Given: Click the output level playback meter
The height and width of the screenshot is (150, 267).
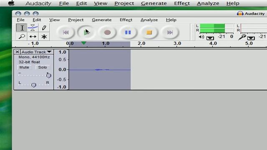Looking at the screenshot, I should tap(217, 28).
